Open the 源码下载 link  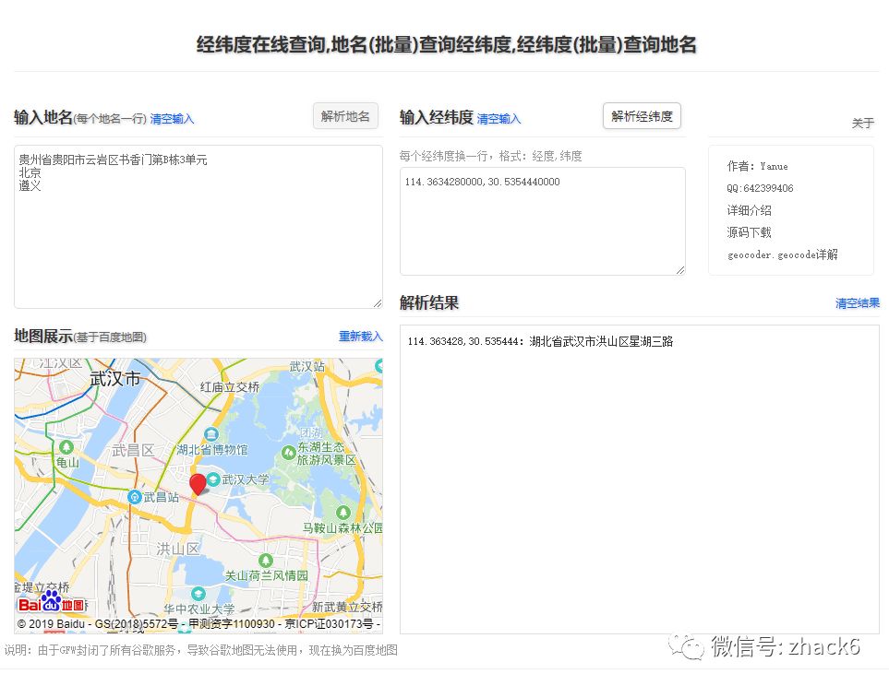click(x=749, y=232)
